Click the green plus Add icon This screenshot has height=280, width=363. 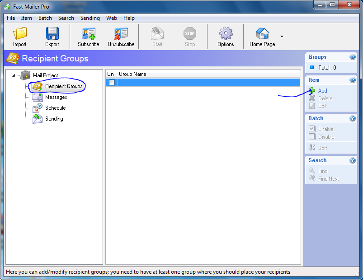tap(312, 91)
